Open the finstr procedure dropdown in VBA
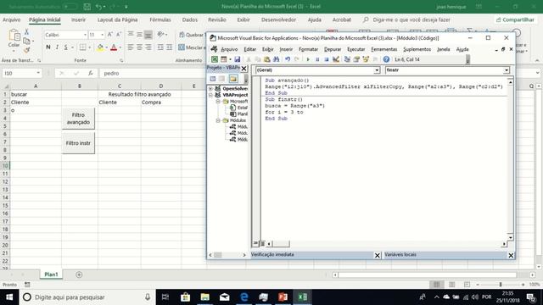Image resolution: width=543 pixels, height=305 pixels. coord(507,70)
